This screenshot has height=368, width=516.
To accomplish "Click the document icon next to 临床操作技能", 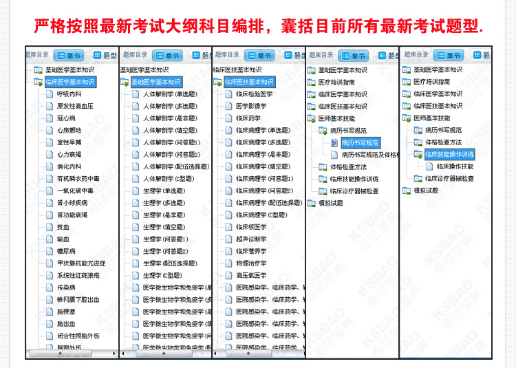I will click(x=429, y=166).
